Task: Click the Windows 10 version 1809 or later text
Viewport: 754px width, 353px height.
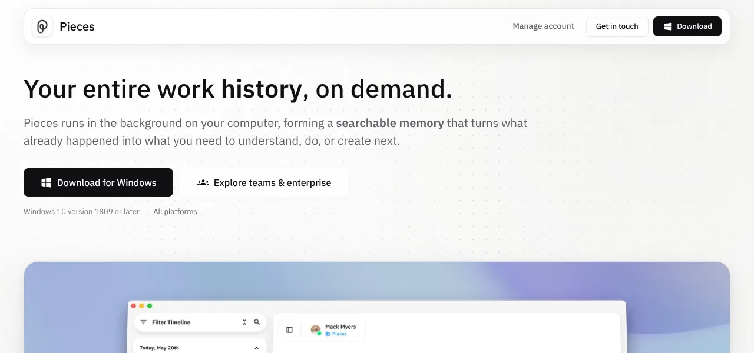Action: pos(81,212)
